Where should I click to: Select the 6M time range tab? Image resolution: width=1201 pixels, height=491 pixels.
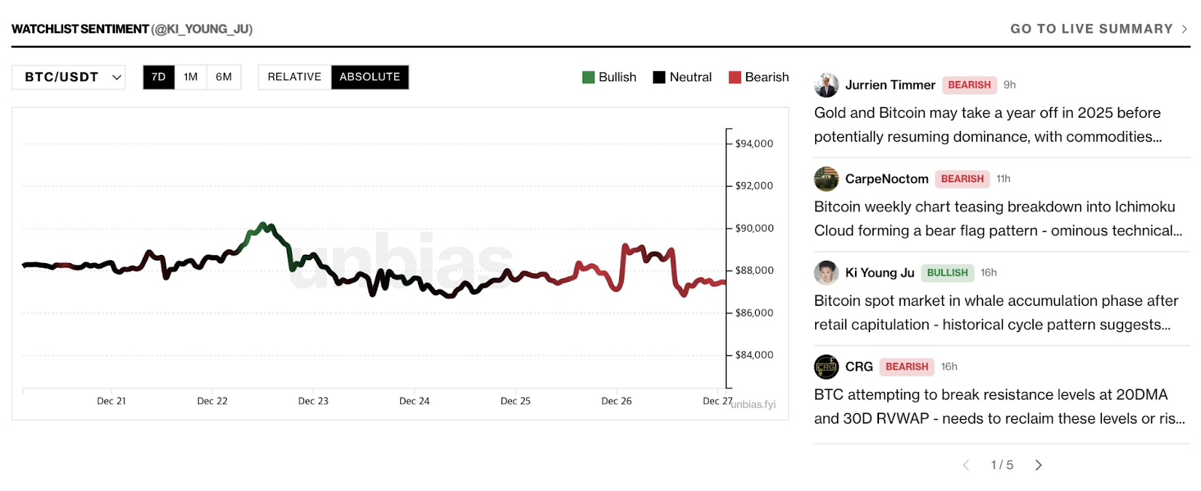tap(224, 77)
